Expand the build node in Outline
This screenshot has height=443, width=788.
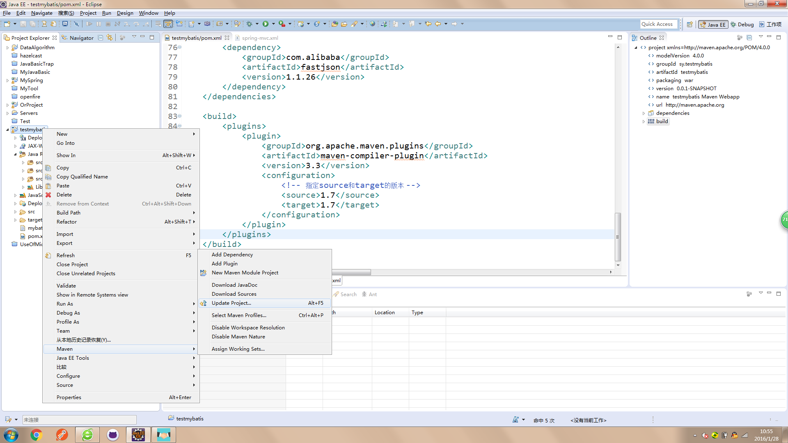(x=644, y=121)
